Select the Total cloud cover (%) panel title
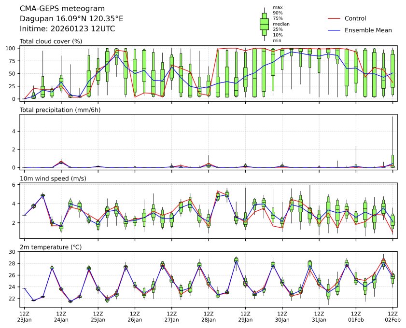Viewport: 406px width, 328px height. point(51,41)
